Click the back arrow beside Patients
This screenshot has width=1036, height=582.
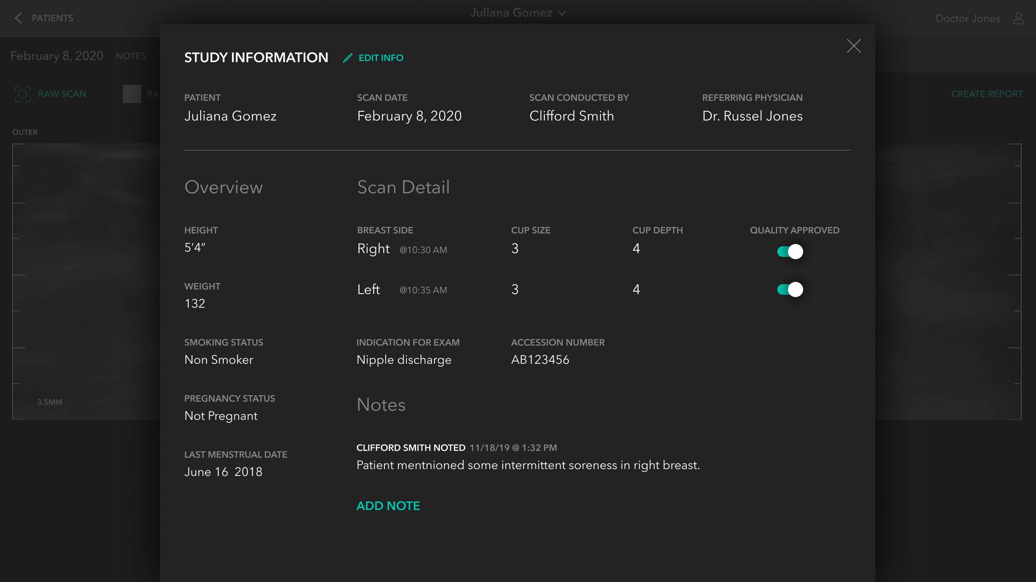[18, 18]
